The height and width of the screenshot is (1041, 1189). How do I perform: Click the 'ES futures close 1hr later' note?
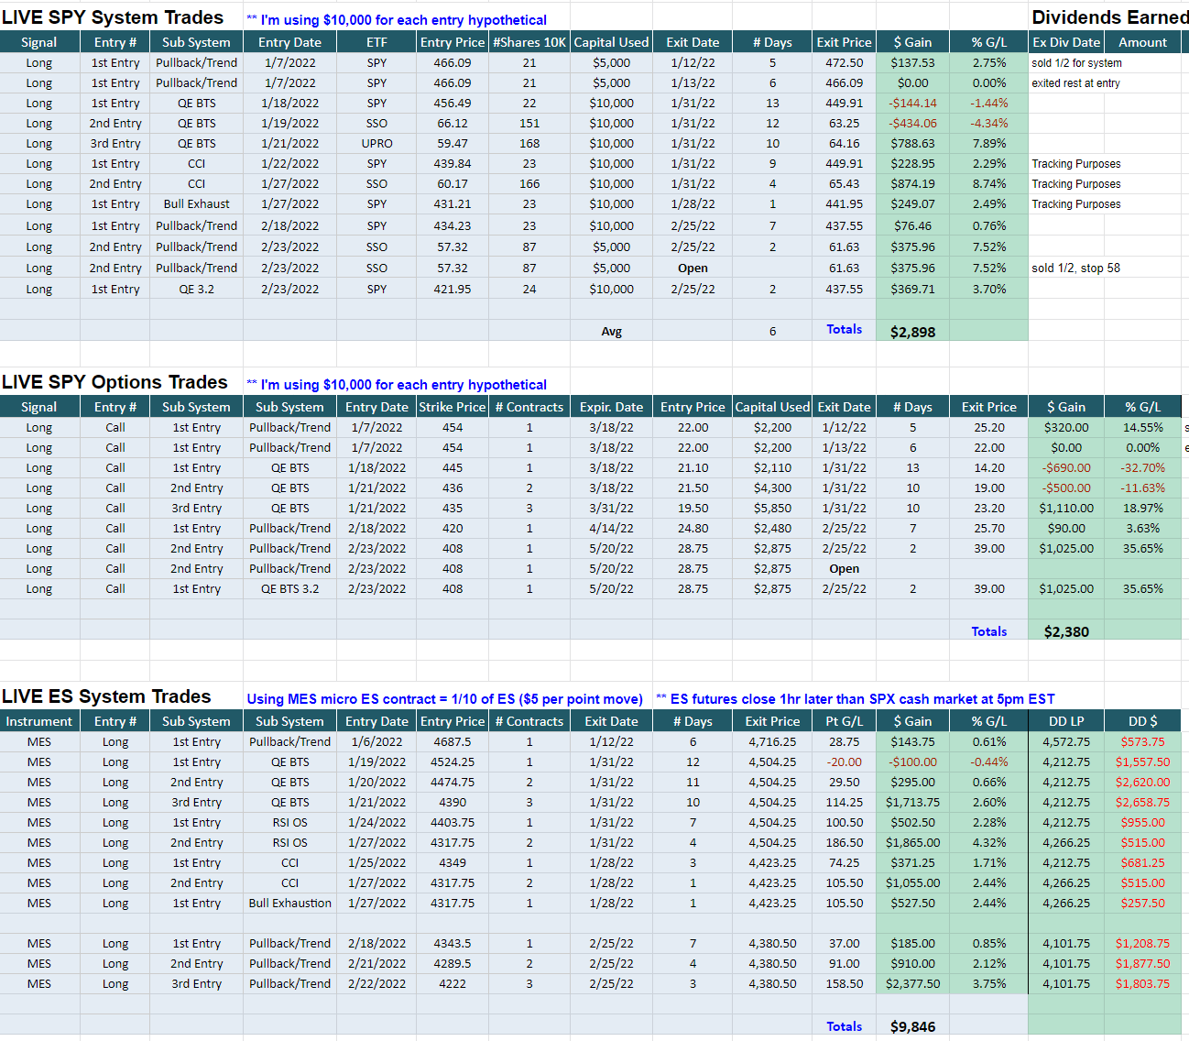pyautogui.click(x=856, y=699)
